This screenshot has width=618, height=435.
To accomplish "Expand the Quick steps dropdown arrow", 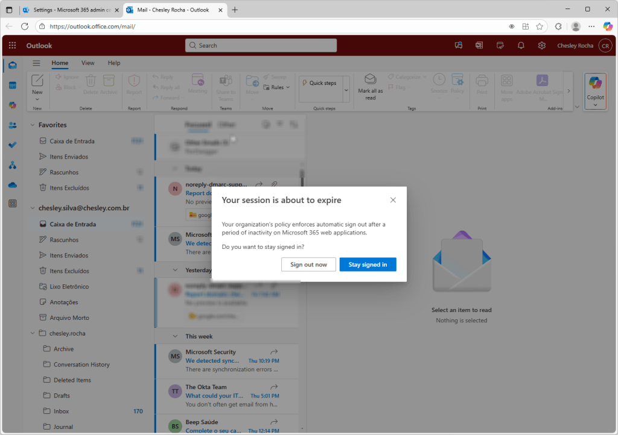I will (346, 90).
